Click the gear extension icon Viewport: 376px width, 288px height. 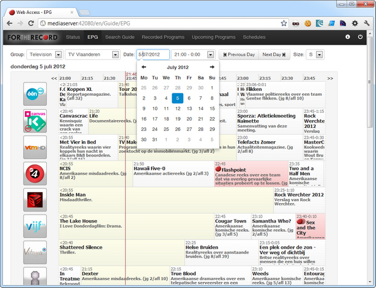[355, 23]
